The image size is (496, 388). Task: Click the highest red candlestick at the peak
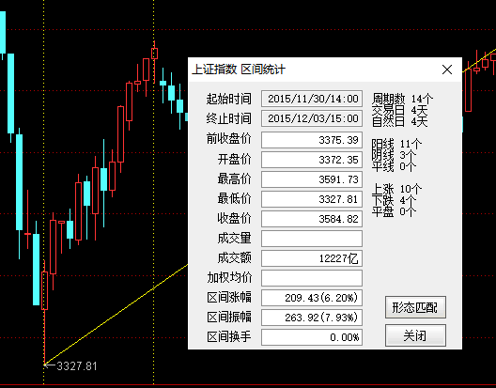[154, 54]
